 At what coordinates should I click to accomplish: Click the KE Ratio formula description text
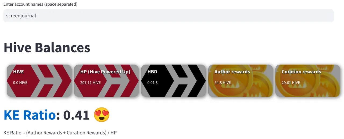(x=60, y=133)
